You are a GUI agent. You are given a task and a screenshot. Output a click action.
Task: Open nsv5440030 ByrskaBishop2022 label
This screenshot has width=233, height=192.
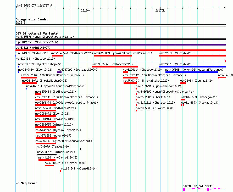[146, 81]
